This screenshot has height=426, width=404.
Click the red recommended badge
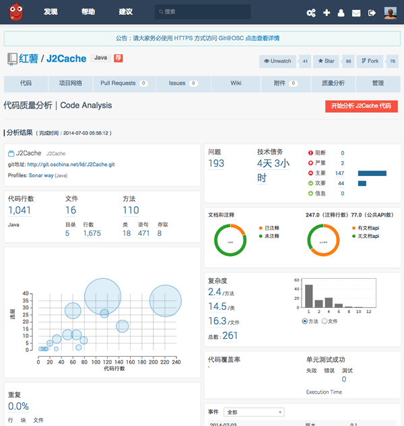118,58
